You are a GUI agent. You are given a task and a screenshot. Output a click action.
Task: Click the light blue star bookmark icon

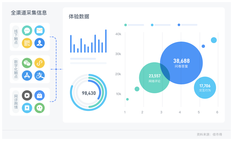[27, 108]
